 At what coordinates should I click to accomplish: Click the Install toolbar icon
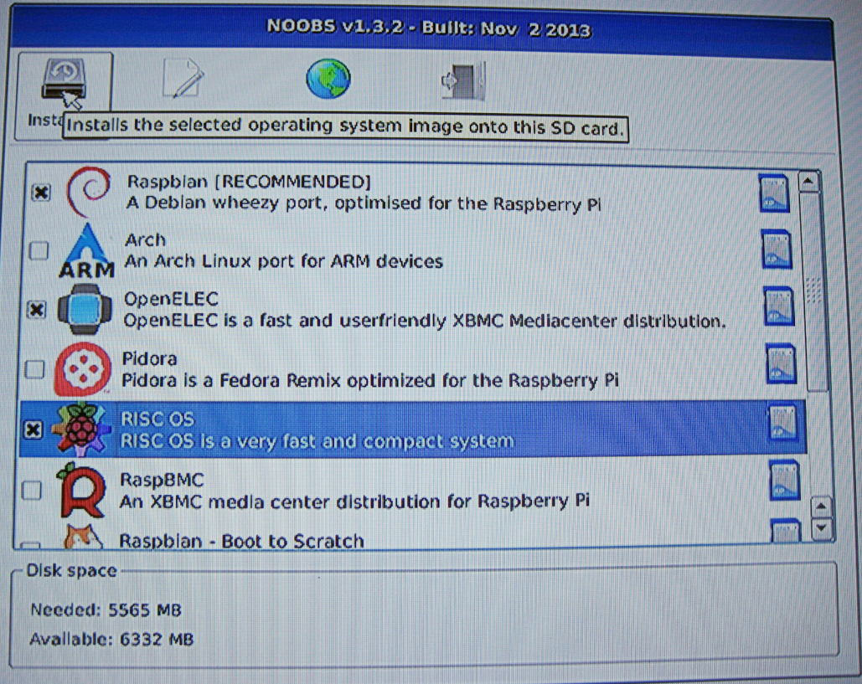coord(65,80)
